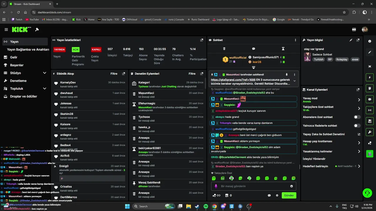Click the screen capture icon in the right sidebar
The image size is (376, 211).
(370, 67)
